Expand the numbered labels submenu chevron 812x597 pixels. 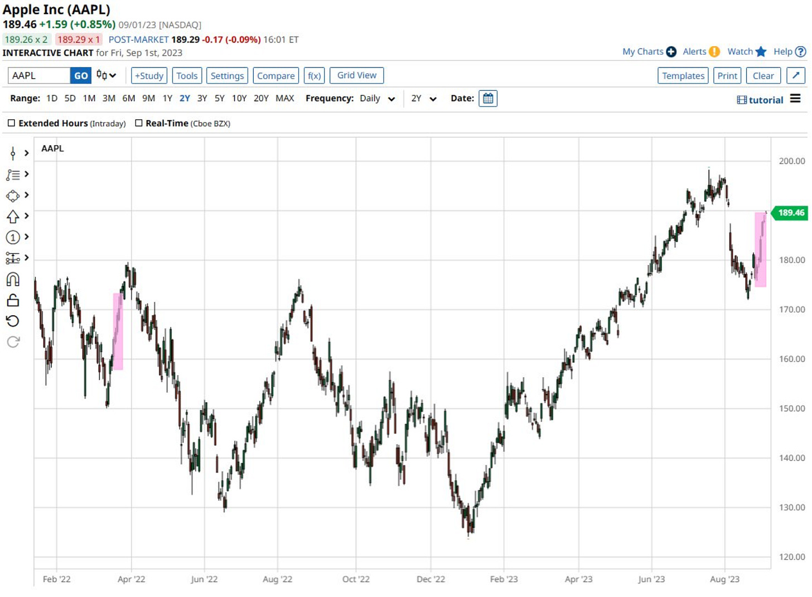[27, 237]
